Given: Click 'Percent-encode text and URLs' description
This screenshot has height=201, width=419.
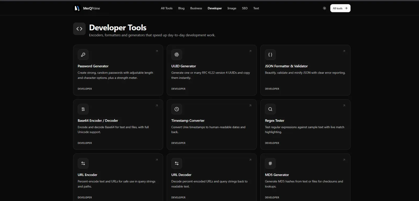Looking at the screenshot, I should pos(116,184).
